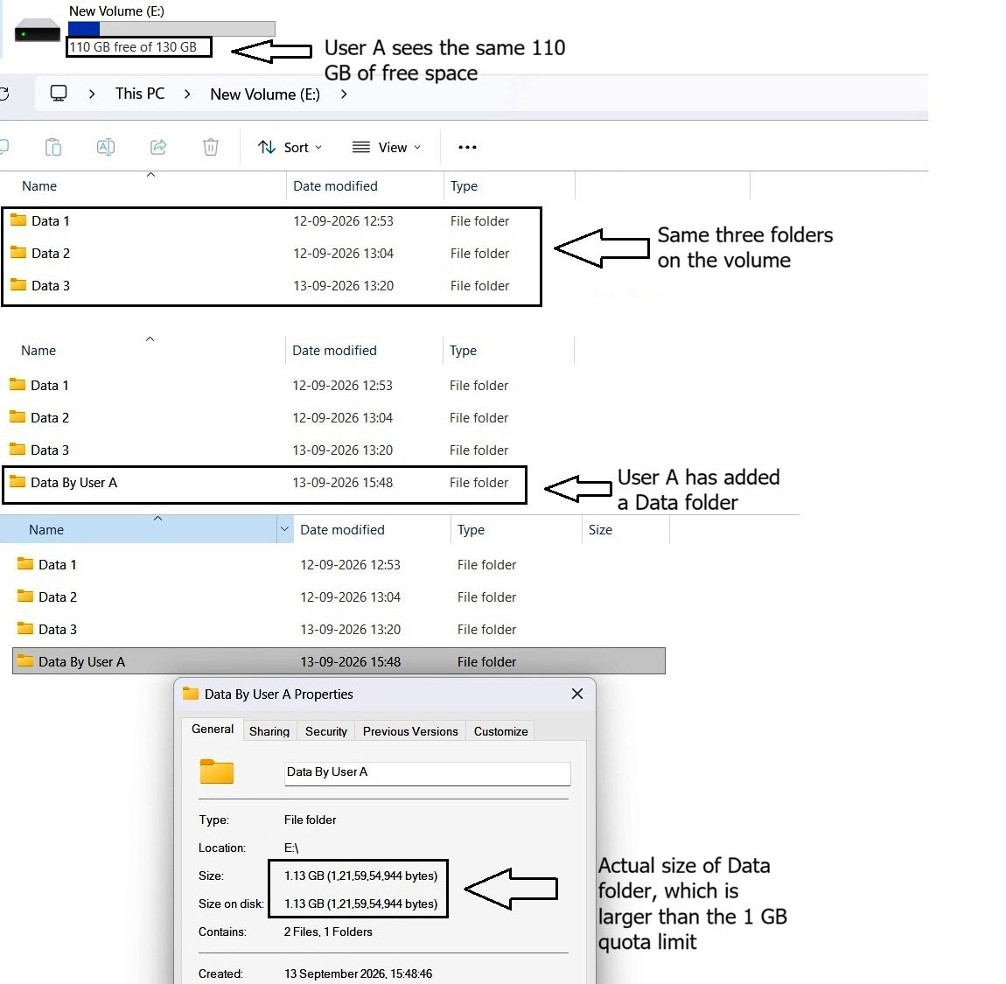Switch to the Sharing tab
This screenshot has width=1006, height=984.
(x=269, y=731)
